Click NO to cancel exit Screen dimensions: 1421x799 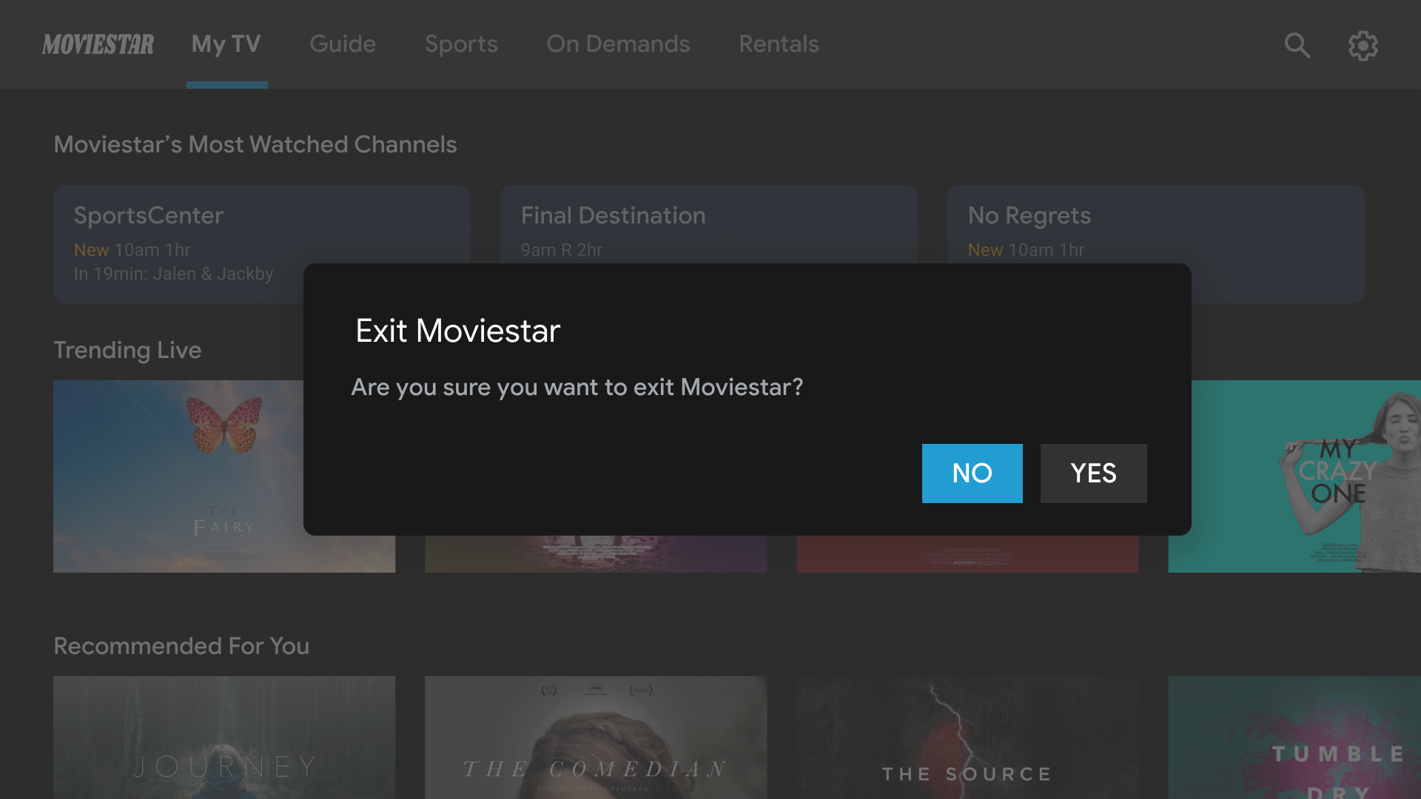point(972,473)
